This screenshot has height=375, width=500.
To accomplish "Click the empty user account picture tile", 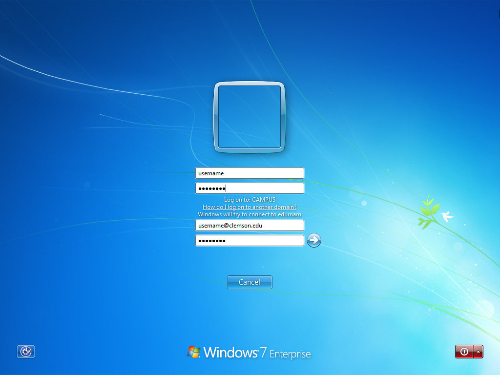I will coord(250,117).
